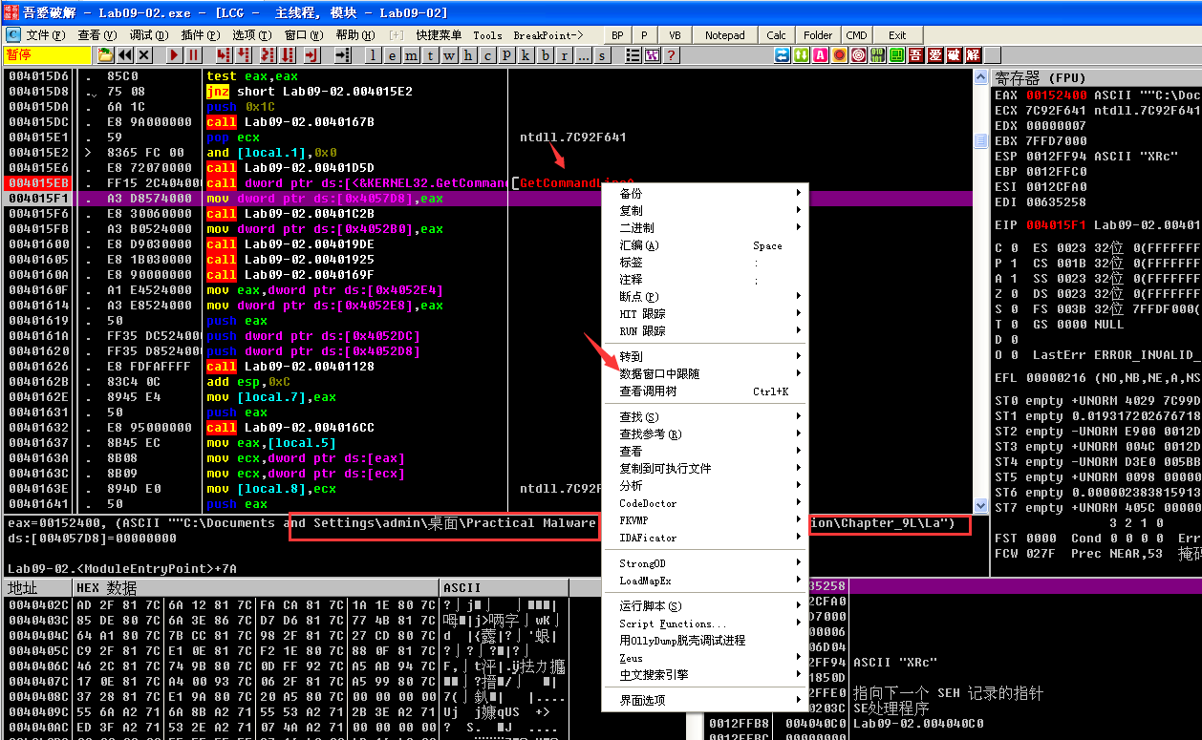
Task: Click the blue swap arrows plugin icon
Action: [x=783, y=55]
